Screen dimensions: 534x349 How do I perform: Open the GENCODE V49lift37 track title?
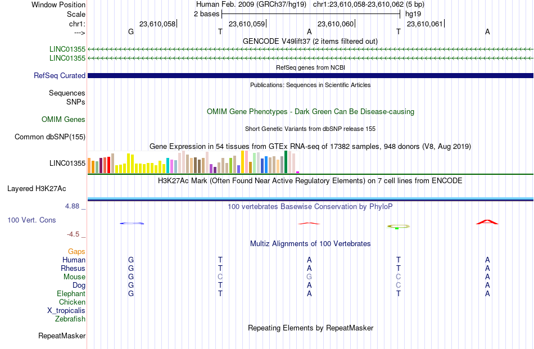tap(310, 41)
